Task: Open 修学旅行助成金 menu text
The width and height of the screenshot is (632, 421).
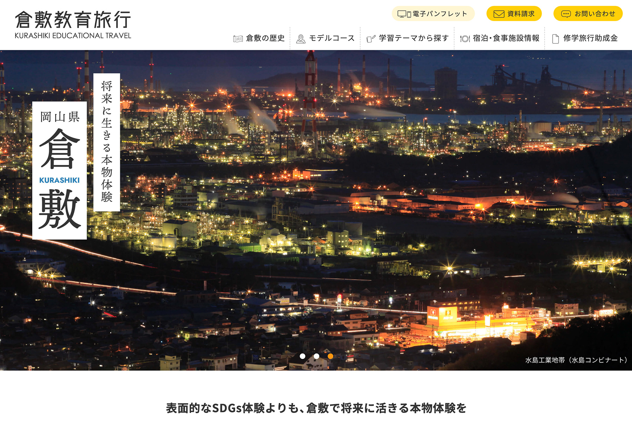Action: pos(590,38)
